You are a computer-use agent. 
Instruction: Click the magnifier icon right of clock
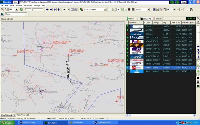coord(198,18)
